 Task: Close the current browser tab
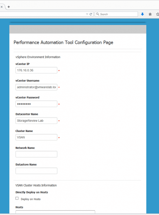pyautogui.click(x=2, y=7)
